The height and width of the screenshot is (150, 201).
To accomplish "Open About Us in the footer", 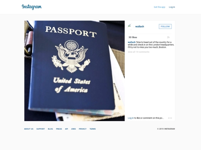I will point(29,129).
